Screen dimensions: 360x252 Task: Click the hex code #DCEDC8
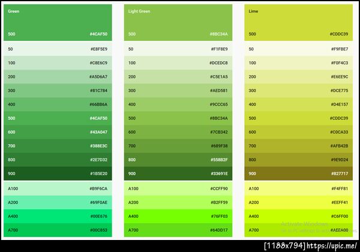[218, 63]
